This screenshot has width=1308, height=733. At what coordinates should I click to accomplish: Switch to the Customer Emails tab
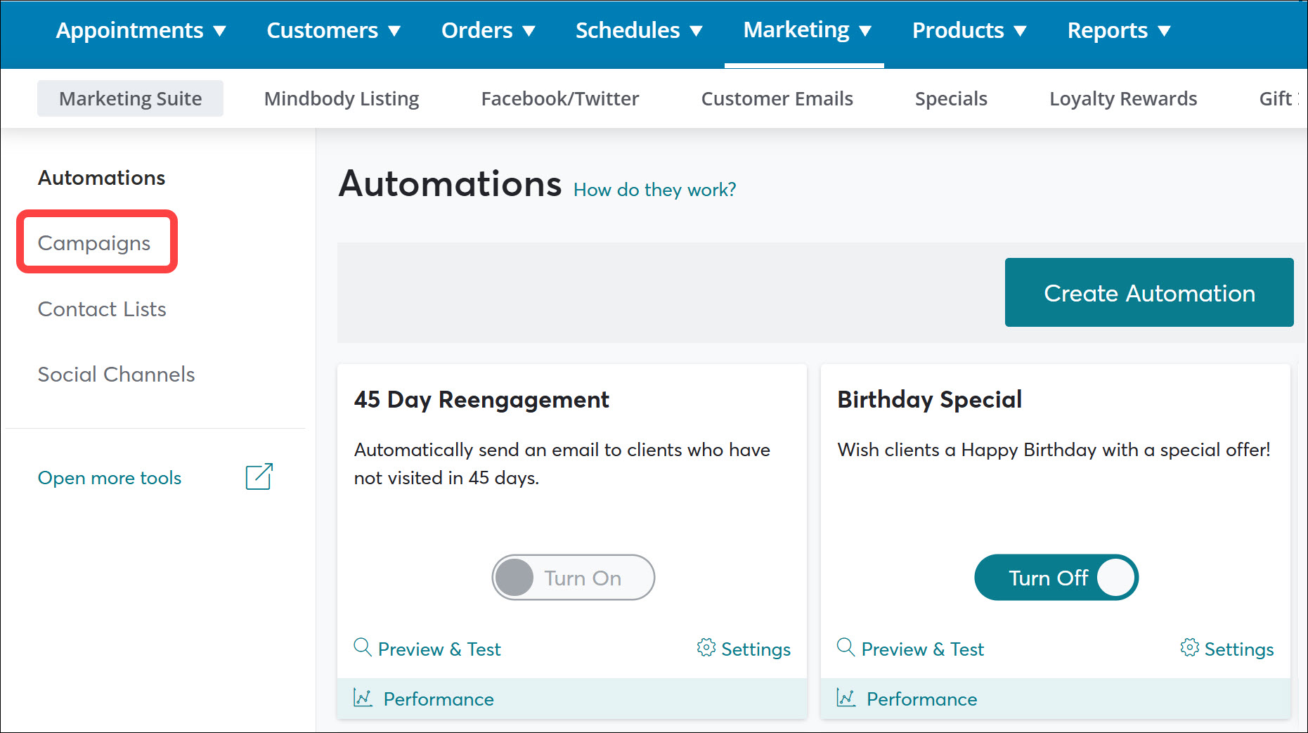click(777, 98)
